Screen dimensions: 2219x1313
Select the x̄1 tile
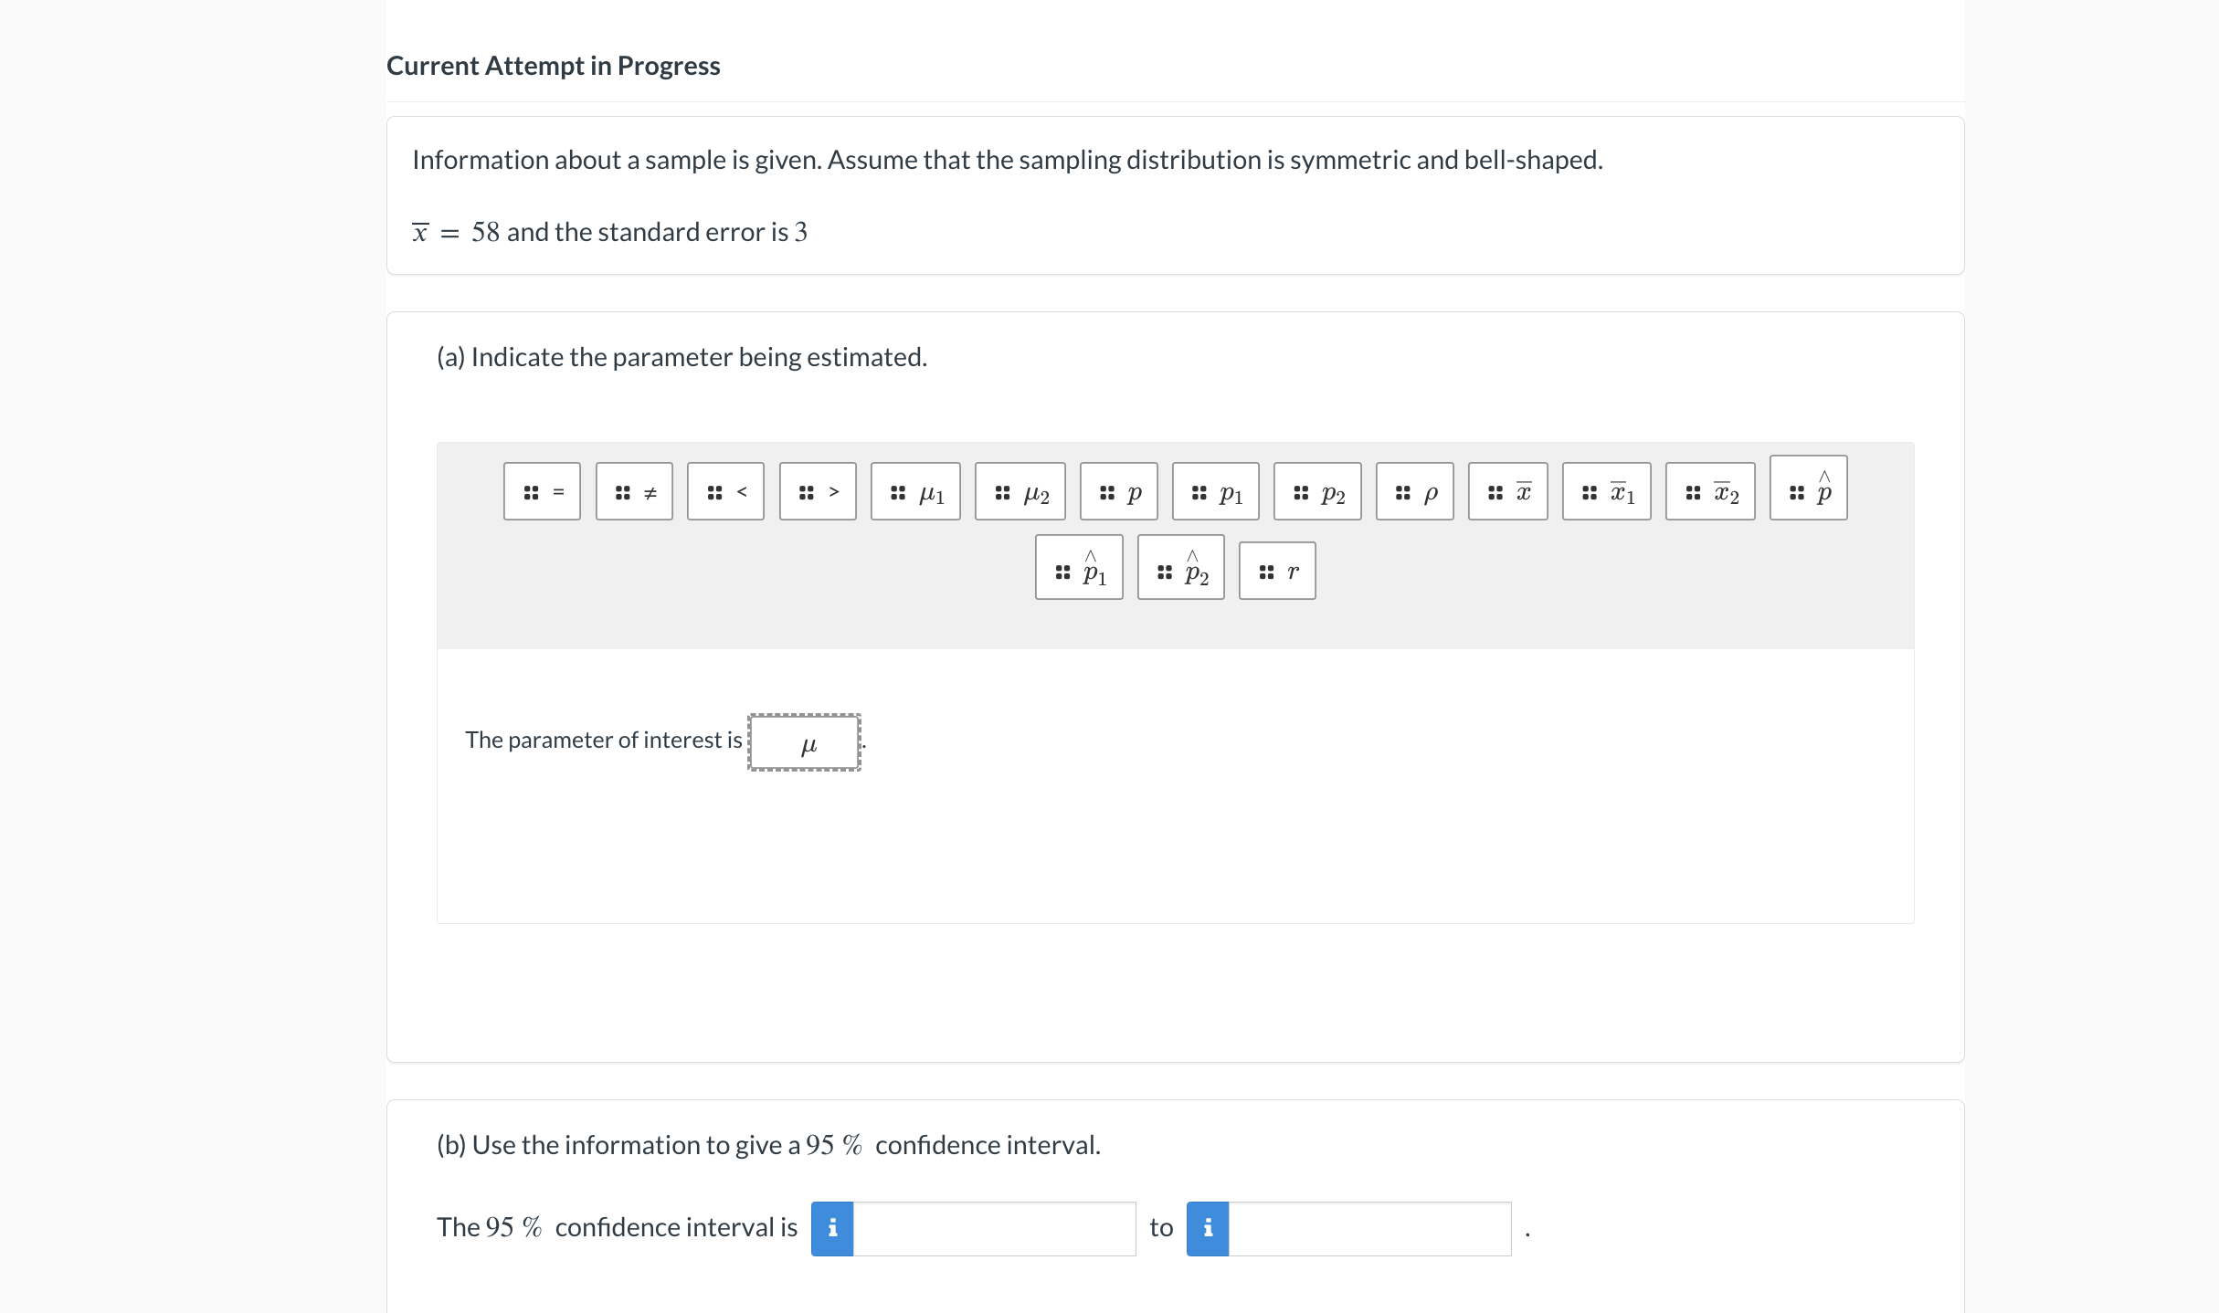(1606, 490)
